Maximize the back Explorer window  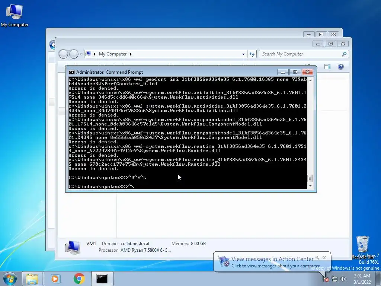(x=321, y=35)
